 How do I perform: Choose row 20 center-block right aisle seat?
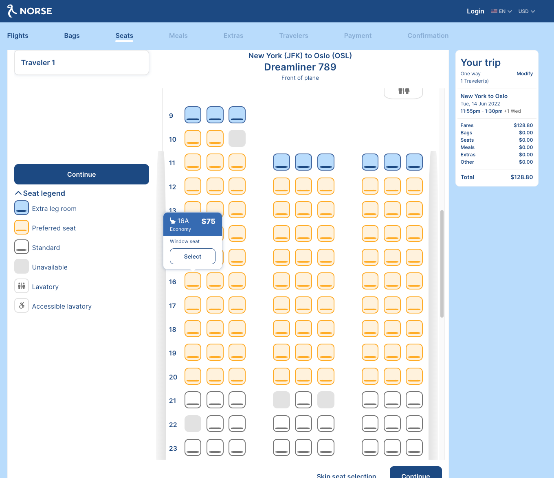[x=326, y=376]
